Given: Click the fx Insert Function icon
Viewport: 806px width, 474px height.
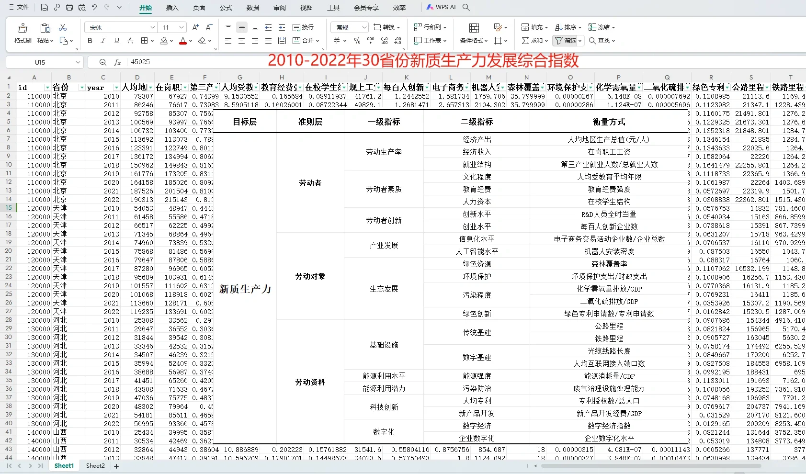Looking at the screenshot, I should [x=117, y=62].
